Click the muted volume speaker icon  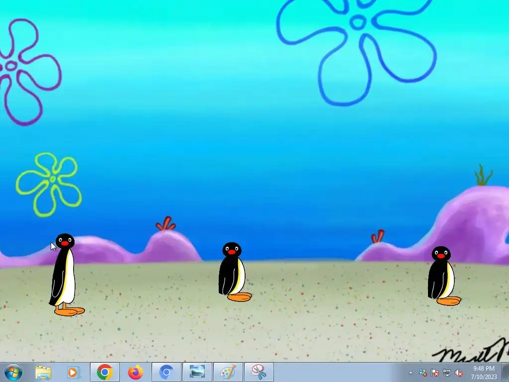(x=459, y=373)
